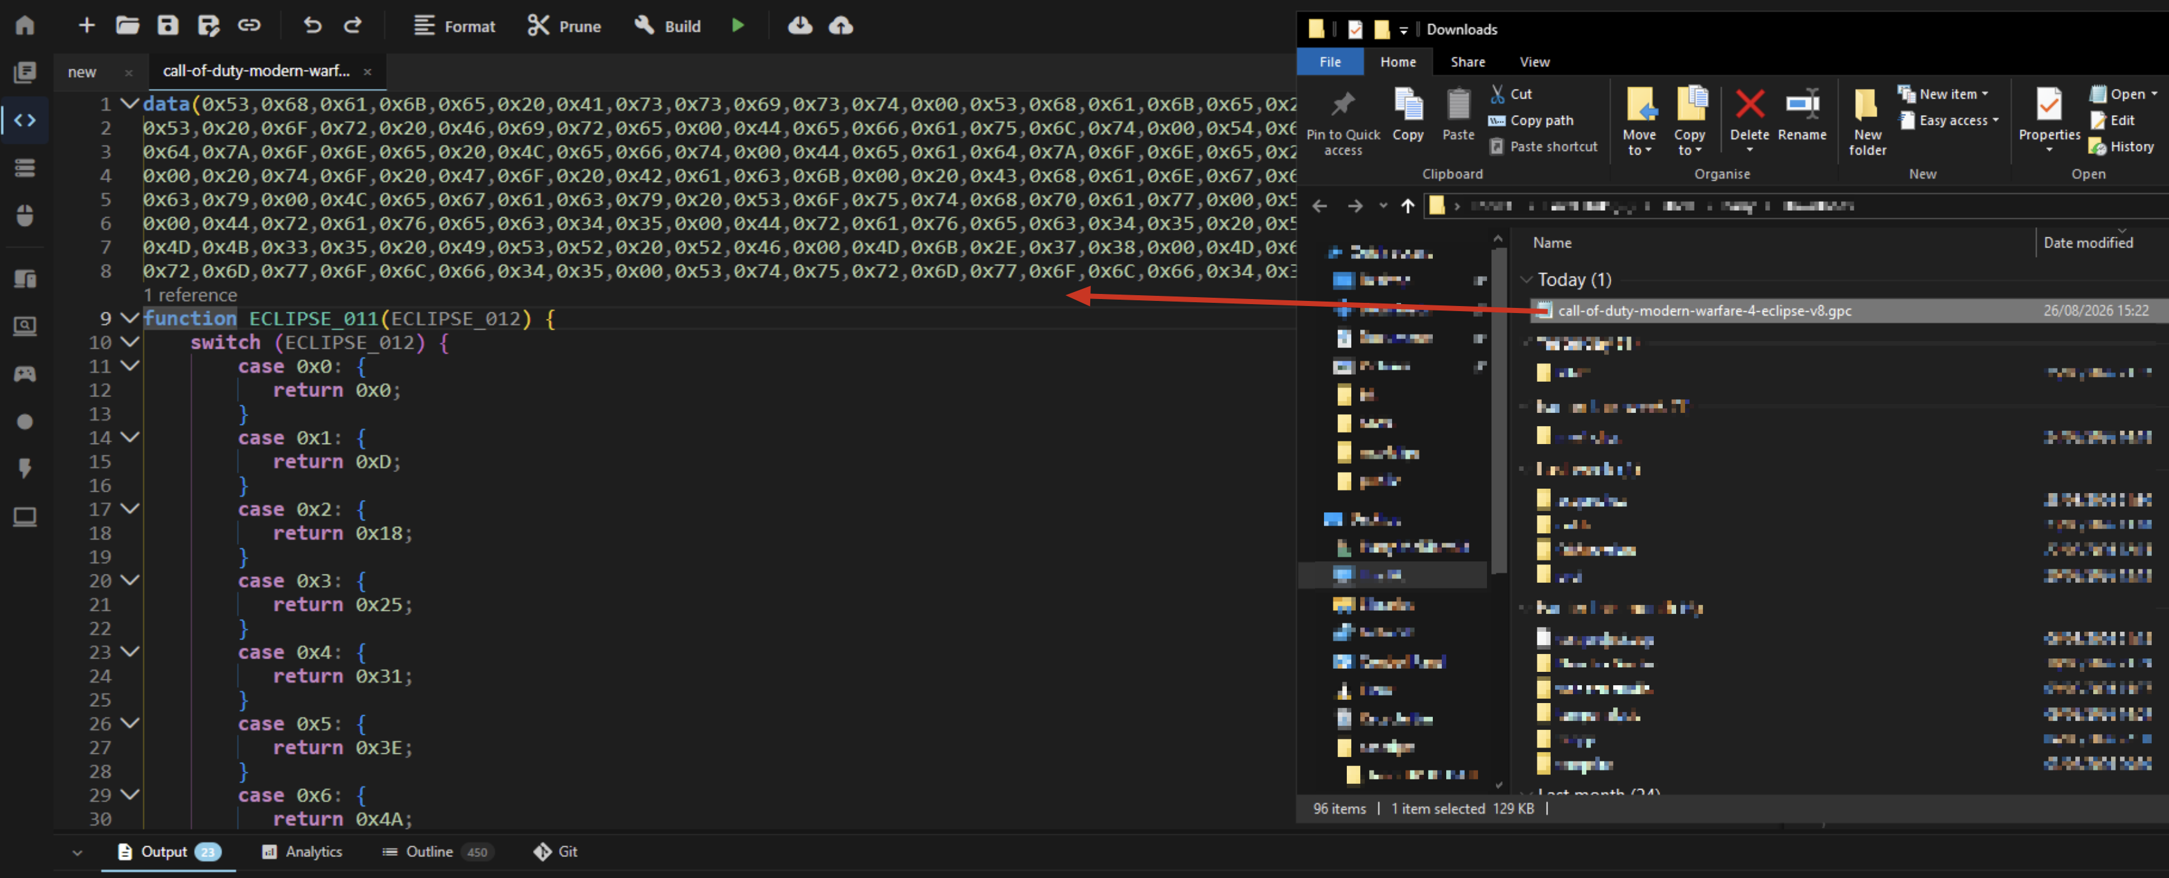The height and width of the screenshot is (878, 2169).
Task: Fold case 0x0 at line 11
Action: pyautogui.click(x=129, y=365)
